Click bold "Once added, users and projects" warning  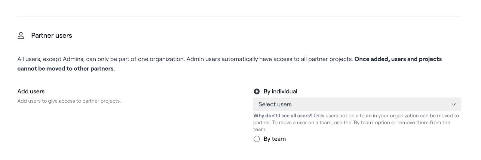[398, 59]
